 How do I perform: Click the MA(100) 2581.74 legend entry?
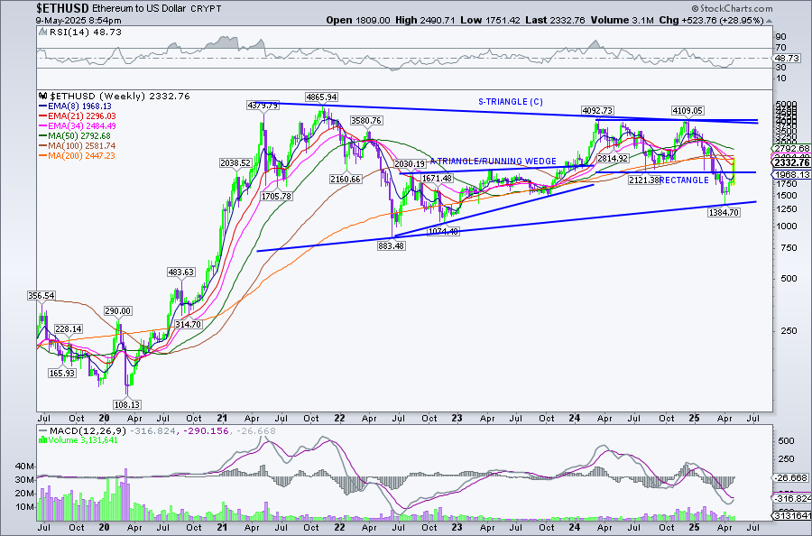[x=78, y=146]
